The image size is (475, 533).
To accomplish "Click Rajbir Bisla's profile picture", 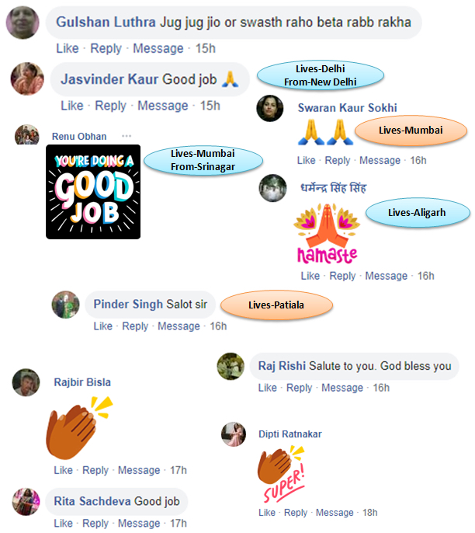I will [x=26, y=382].
